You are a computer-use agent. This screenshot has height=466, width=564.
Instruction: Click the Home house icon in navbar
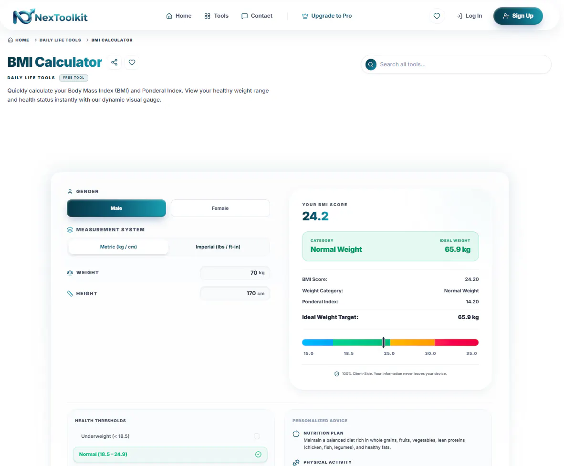pos(169,16)
